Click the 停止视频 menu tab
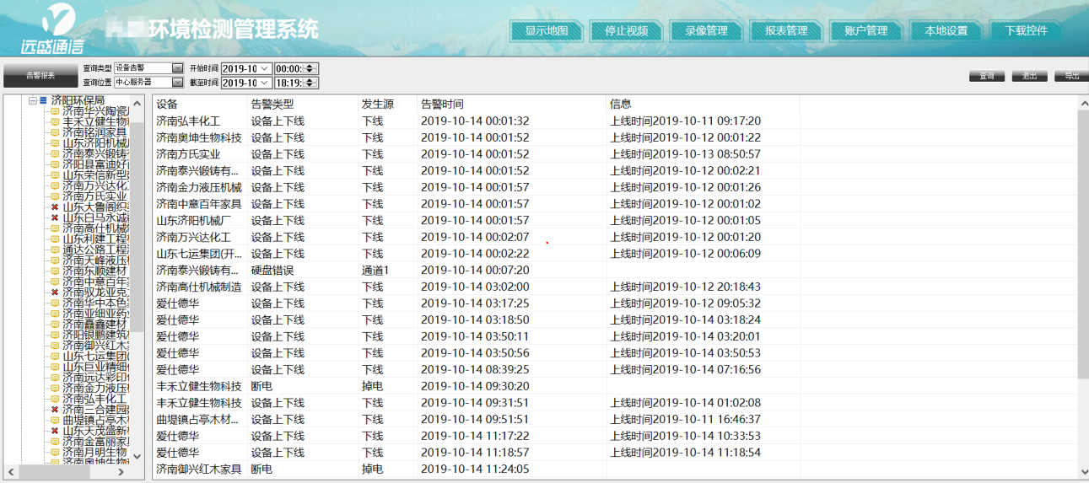The width and height of the screenshot is (1089, 483). click(x=627, y=31)
